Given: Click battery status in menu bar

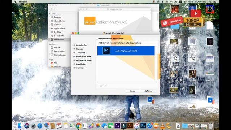Looking at the screenshot, I should pos(173,1).
